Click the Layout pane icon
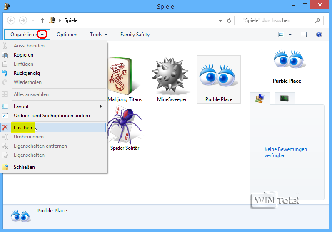Image resolution: width=332 pixels, height=232 pixels. pos(5,106)
